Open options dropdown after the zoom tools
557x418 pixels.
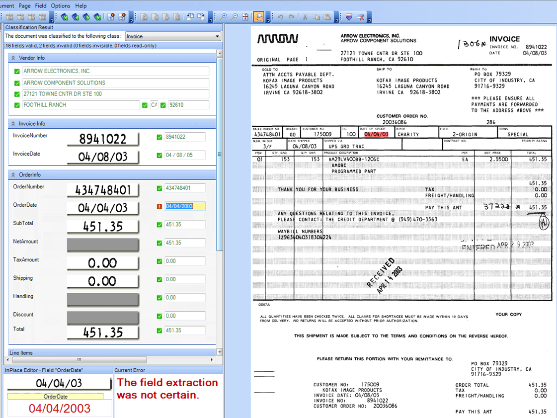268,18
